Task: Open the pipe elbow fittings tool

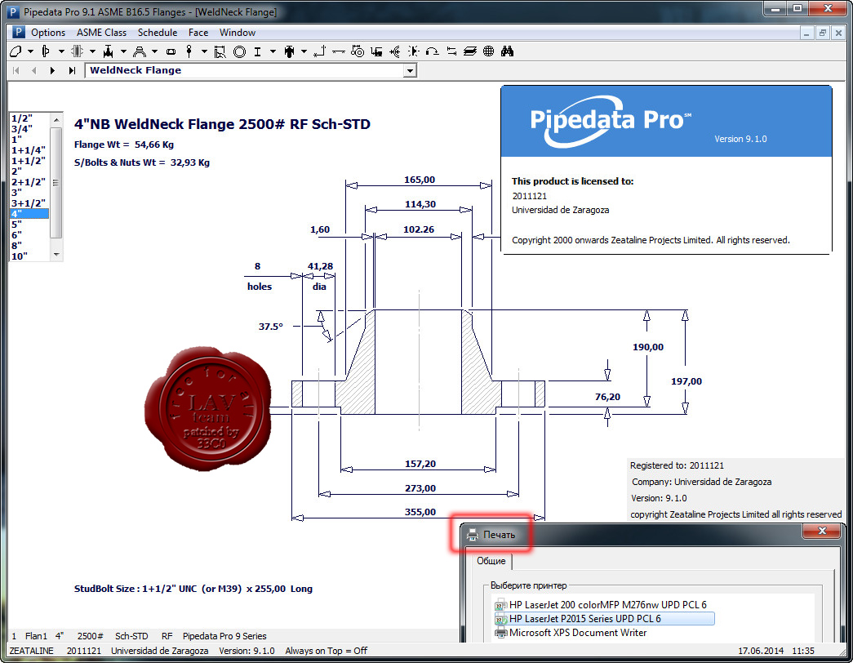Action: (x=16, y=51)
